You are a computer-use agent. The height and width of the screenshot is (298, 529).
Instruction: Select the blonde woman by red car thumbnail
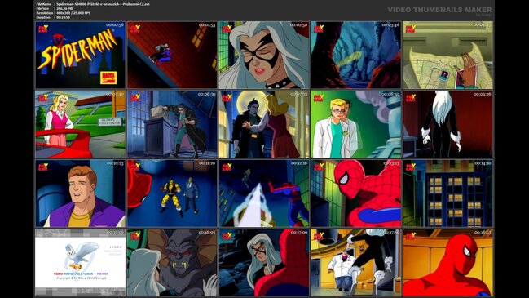pos(81,124)
